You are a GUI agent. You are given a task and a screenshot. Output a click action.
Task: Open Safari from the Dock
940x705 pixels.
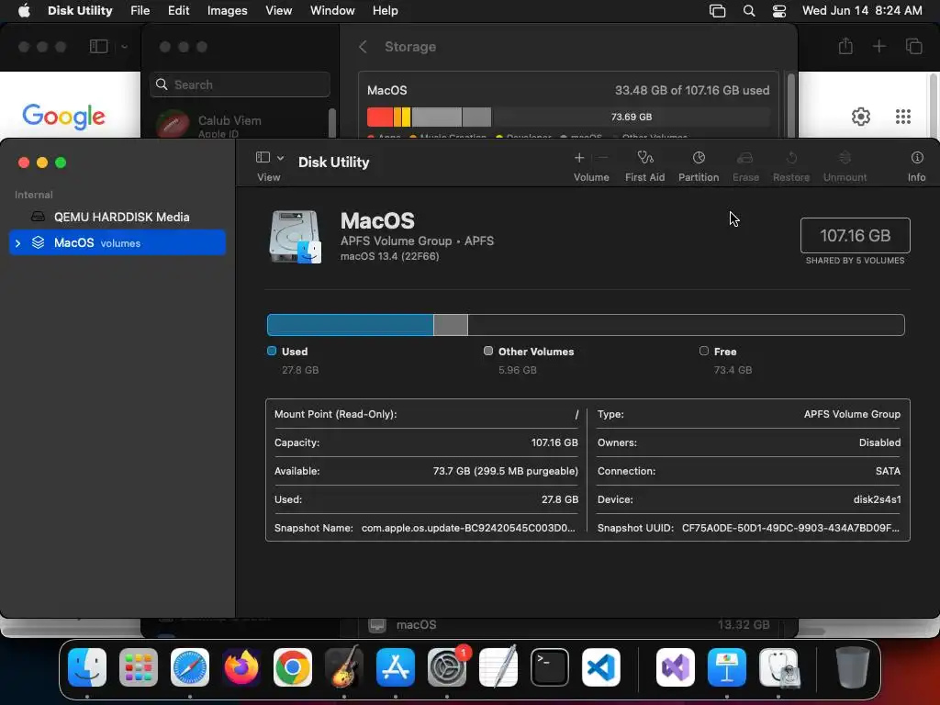pyautogui.click(x=190, y=667)
